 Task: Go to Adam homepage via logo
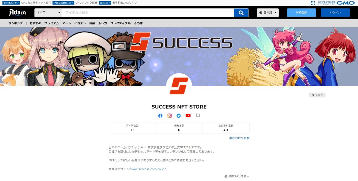pos(17,12)
